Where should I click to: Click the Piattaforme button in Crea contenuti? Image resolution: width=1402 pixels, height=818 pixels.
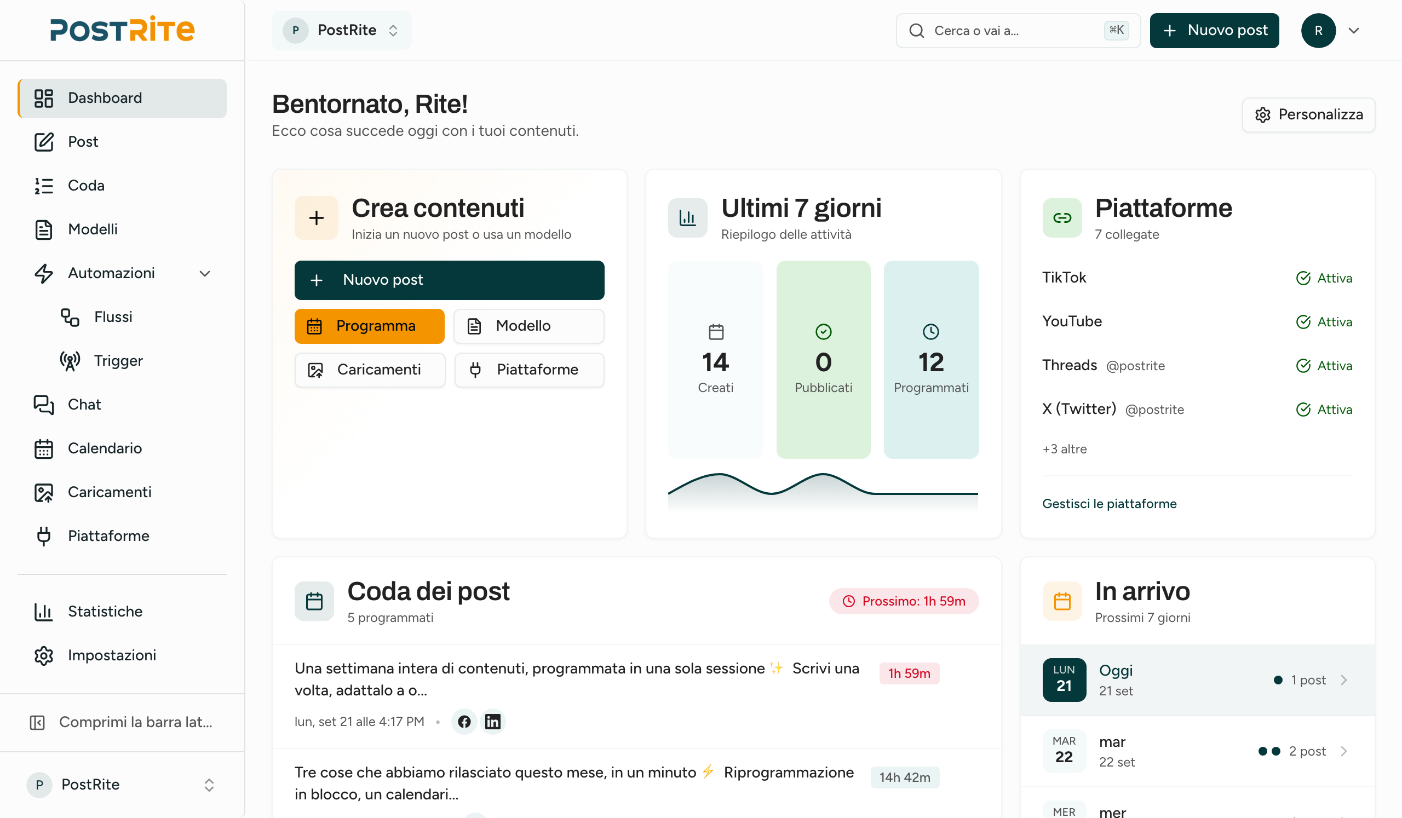528,370
